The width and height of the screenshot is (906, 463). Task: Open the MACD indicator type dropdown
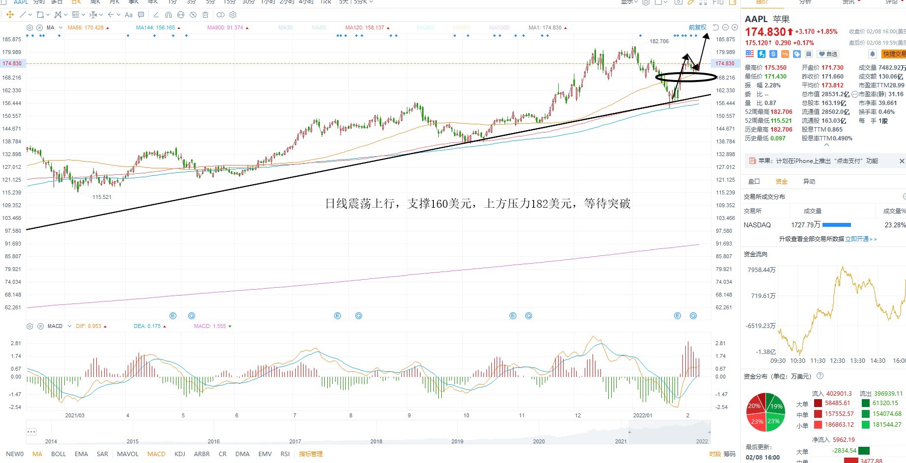(69, 326)
